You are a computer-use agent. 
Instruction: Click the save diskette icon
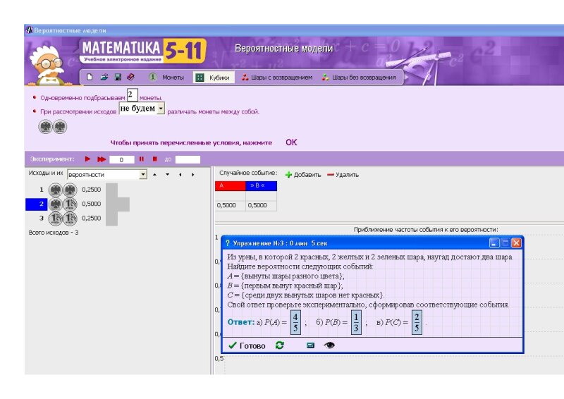click(118, 77)
